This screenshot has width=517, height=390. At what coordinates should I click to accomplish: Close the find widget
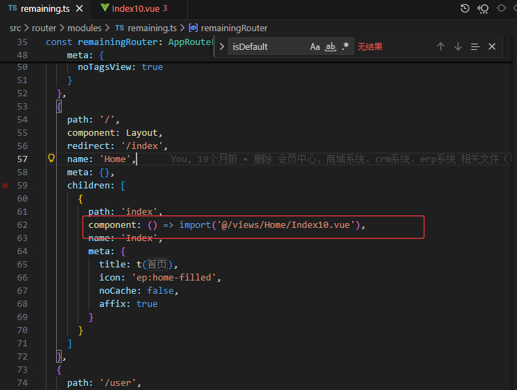click(x=492, y=46)
